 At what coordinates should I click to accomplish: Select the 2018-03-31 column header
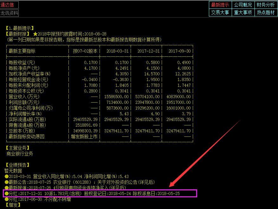tap(117, 51)
